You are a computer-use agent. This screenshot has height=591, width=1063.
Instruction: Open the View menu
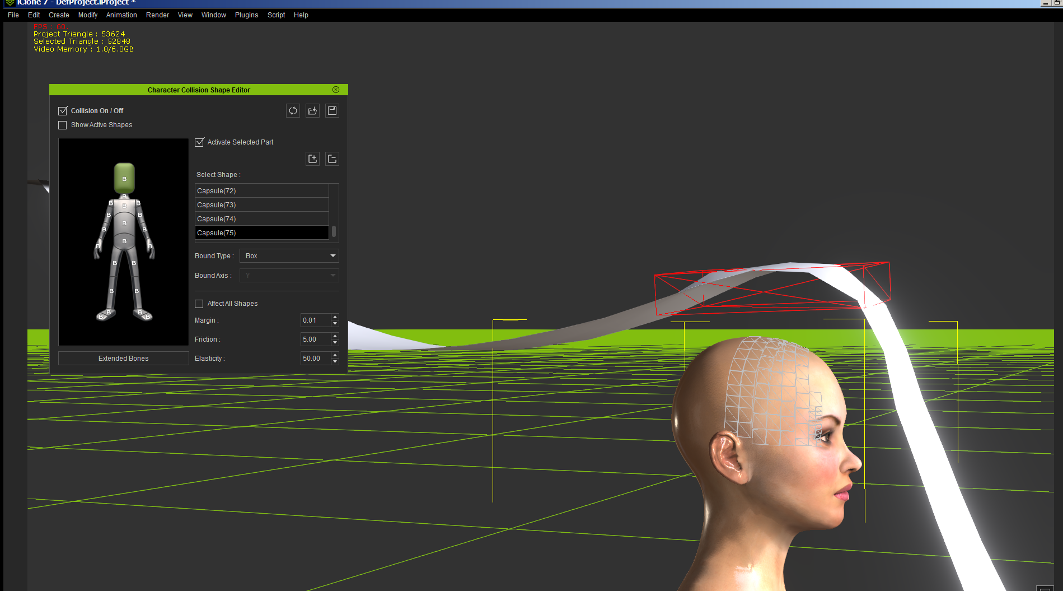[185, 15]
